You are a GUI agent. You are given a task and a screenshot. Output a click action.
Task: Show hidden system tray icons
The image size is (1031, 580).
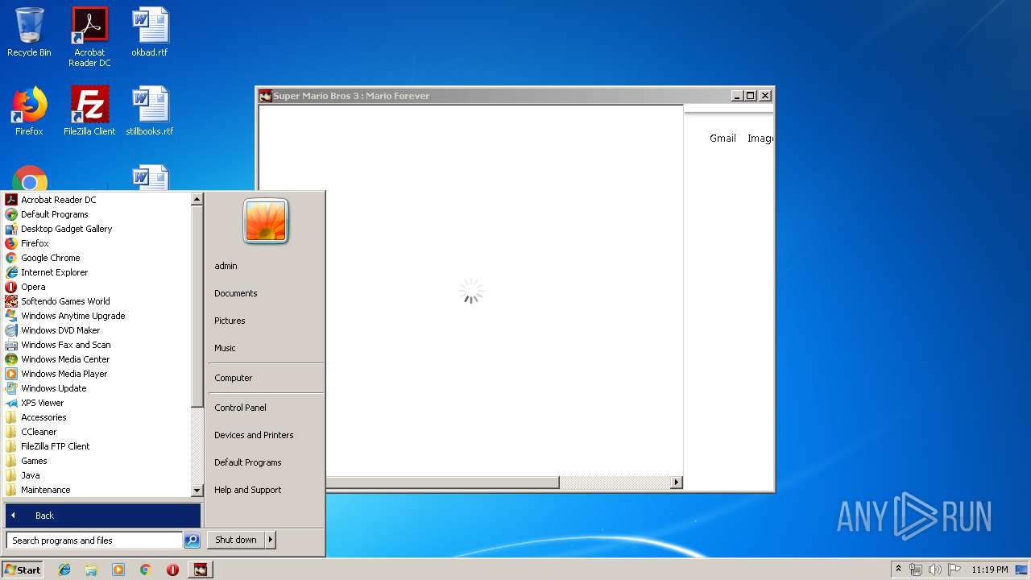click(x=898, y=570)
